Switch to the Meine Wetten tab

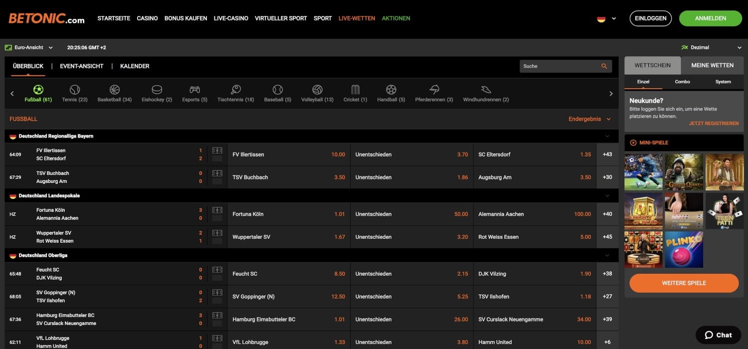712,65
